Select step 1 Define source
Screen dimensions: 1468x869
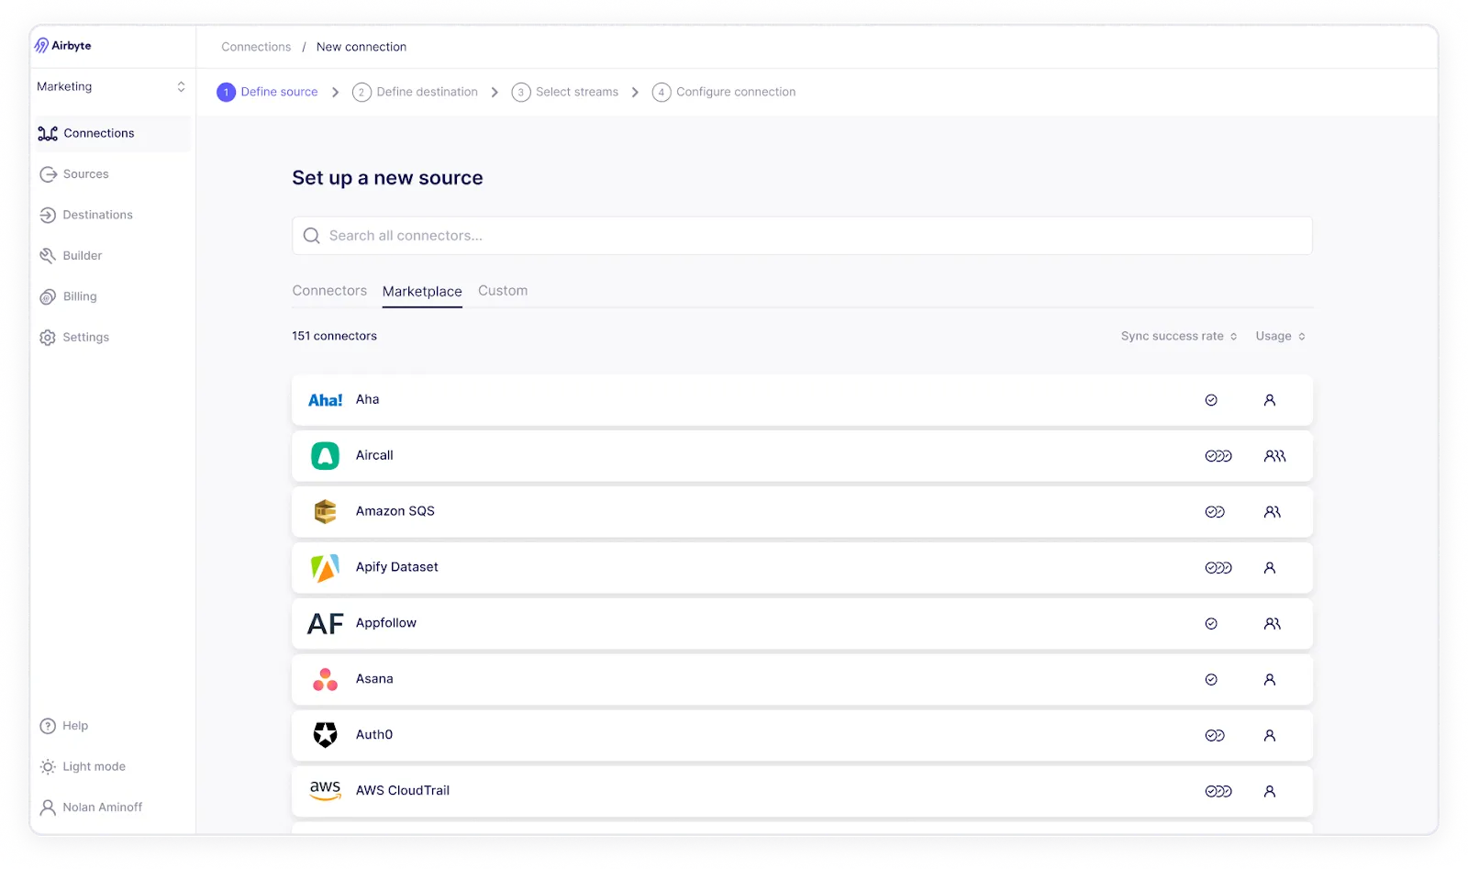tap(267, 92)
